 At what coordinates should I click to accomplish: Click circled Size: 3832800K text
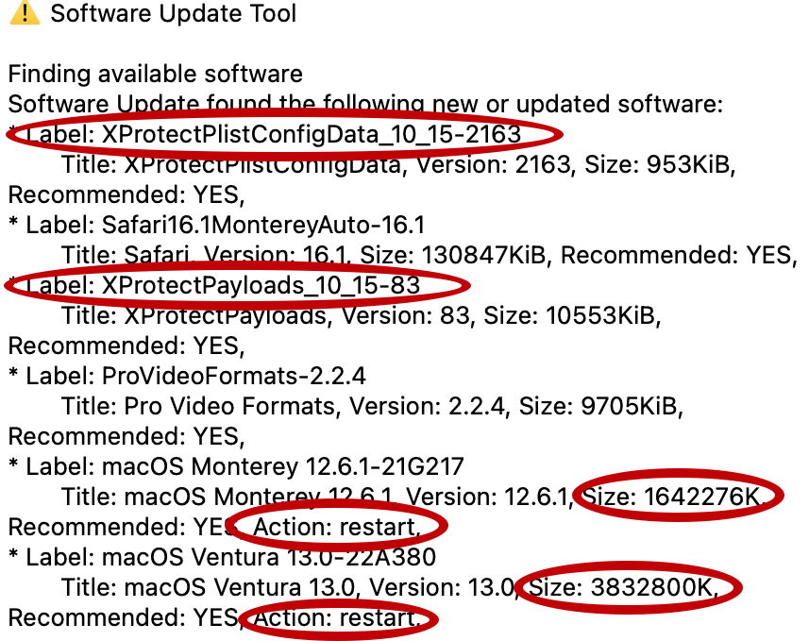(x=623, y=587)
